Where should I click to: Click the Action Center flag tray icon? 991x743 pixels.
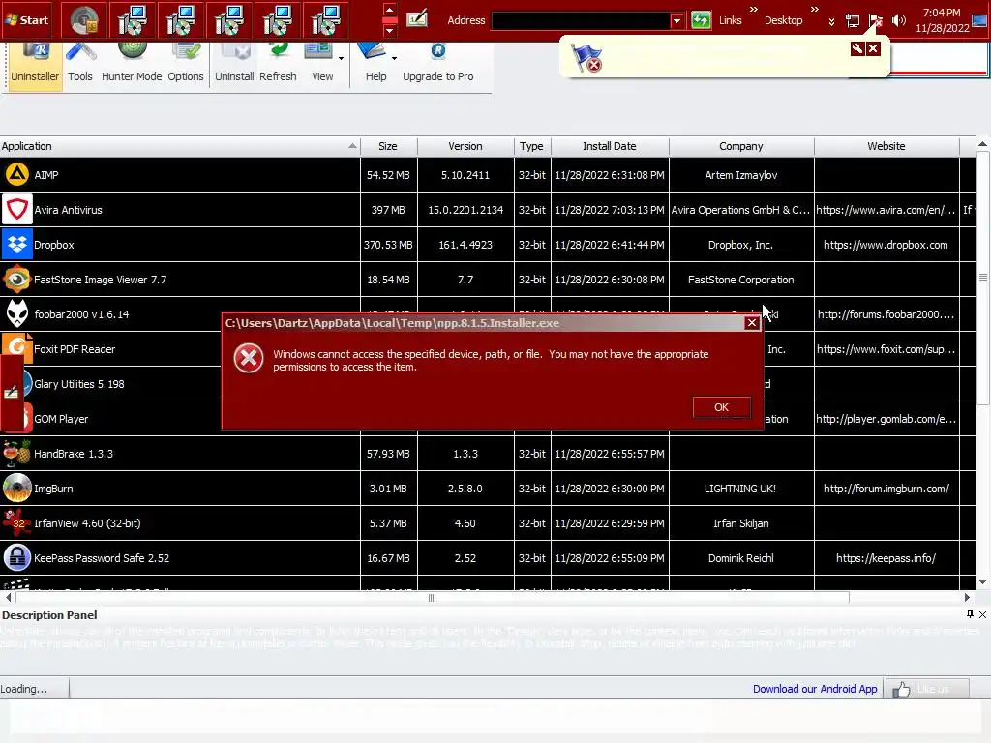point(875,20)
